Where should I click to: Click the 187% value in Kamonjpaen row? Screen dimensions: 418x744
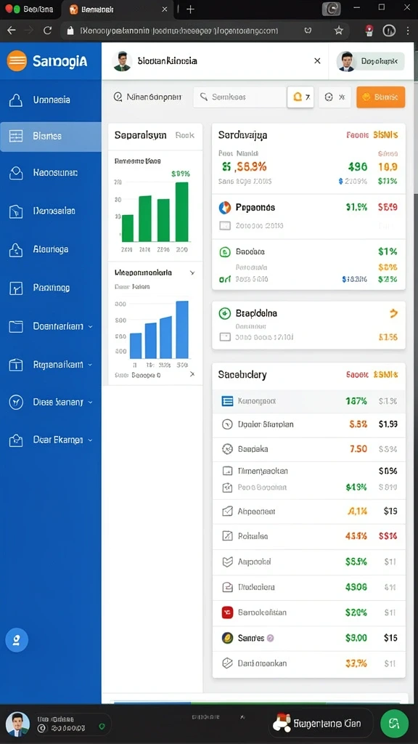pos(356,401)
